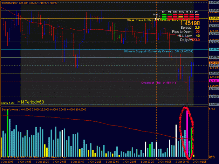
Task: Click the grey 1.45073 price axis tag
Action: point(214,89)
